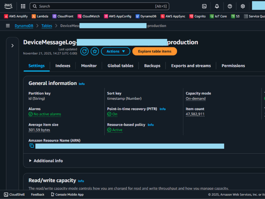This screenshot has width=265, height=199.
Task: Click Feedback in footer
Action: 38,194
